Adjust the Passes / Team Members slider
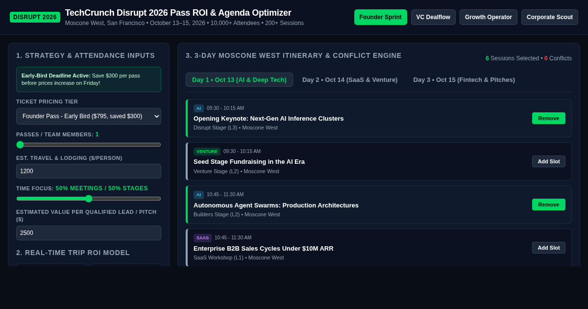The width and height of the screenshot is (588, 309). 89,145
